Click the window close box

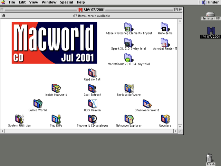(2, 10)
